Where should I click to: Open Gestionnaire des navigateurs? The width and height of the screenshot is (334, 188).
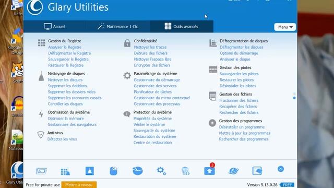coord(72,124)
